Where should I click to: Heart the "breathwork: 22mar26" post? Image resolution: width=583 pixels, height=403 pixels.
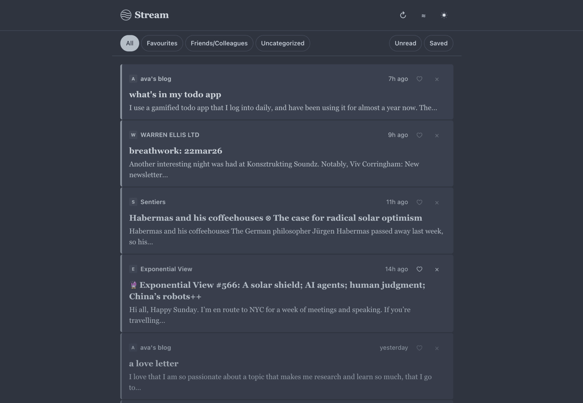[x=419, y=135]
